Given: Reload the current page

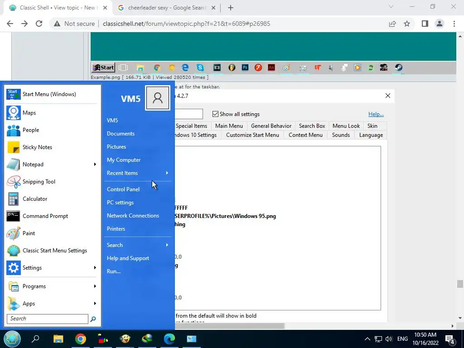Looking at the screenshot, I should coord(39,24).
